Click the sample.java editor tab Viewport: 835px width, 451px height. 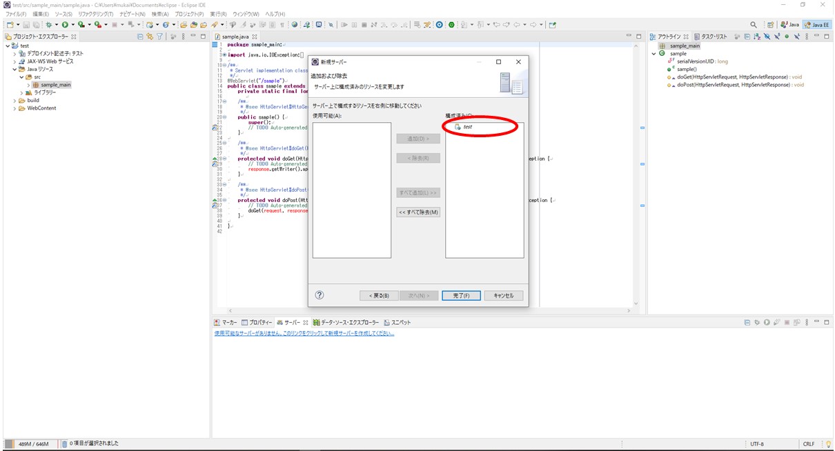click(235, 37)
